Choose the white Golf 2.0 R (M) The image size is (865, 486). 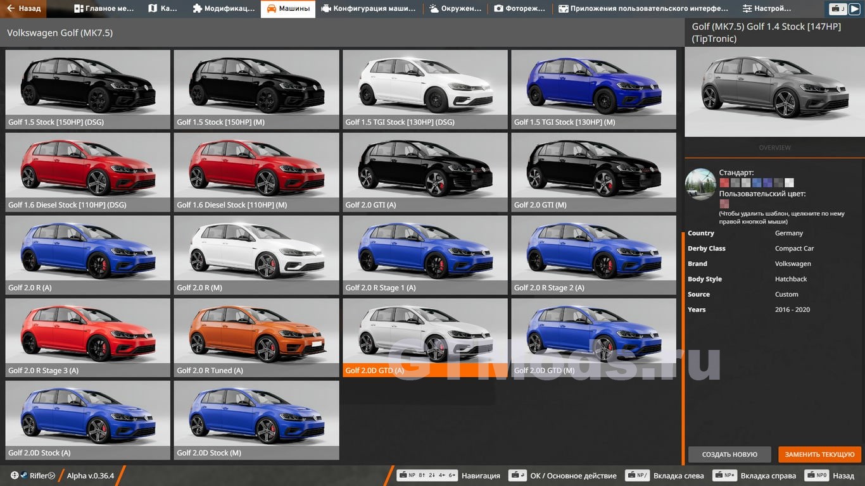point(256,255)
